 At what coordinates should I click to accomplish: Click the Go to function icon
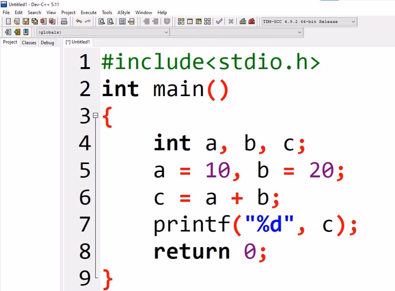(122, 21)
